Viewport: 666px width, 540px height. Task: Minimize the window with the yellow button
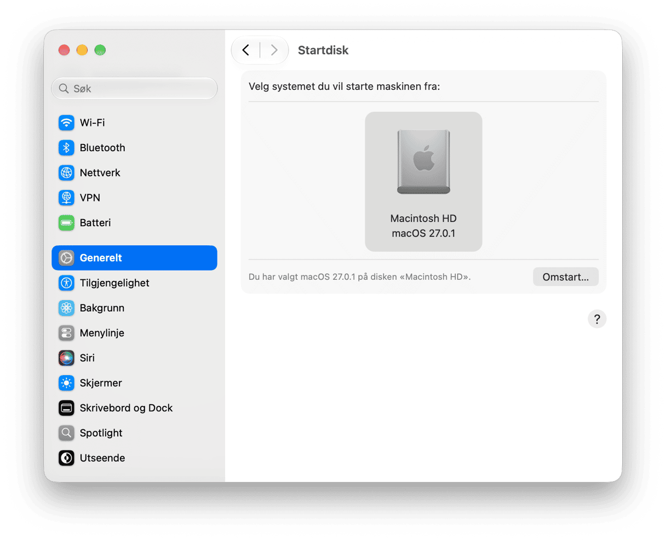click(x=82, y=50)
